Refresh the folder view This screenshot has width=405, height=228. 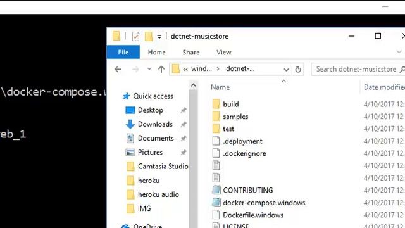[298, 69]
